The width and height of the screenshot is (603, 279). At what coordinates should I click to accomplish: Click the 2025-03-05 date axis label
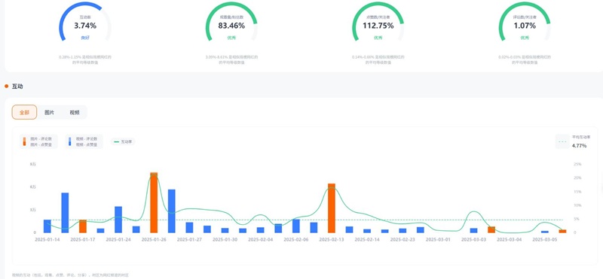point(544,239)
